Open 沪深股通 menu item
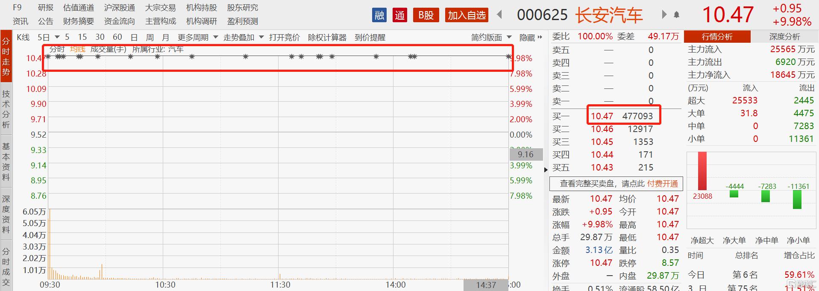The height and width of the screenshot is (291, 819). point(120,8)
